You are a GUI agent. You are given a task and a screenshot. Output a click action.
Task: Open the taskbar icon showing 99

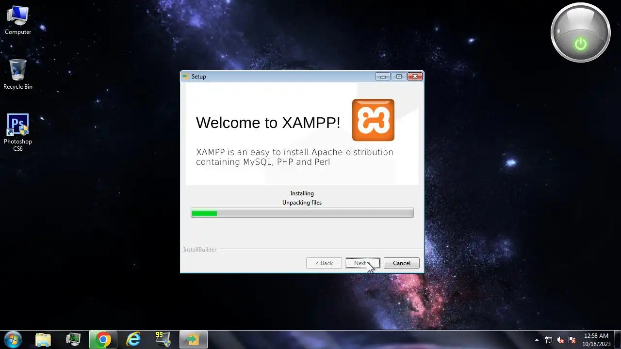point(163,339)
